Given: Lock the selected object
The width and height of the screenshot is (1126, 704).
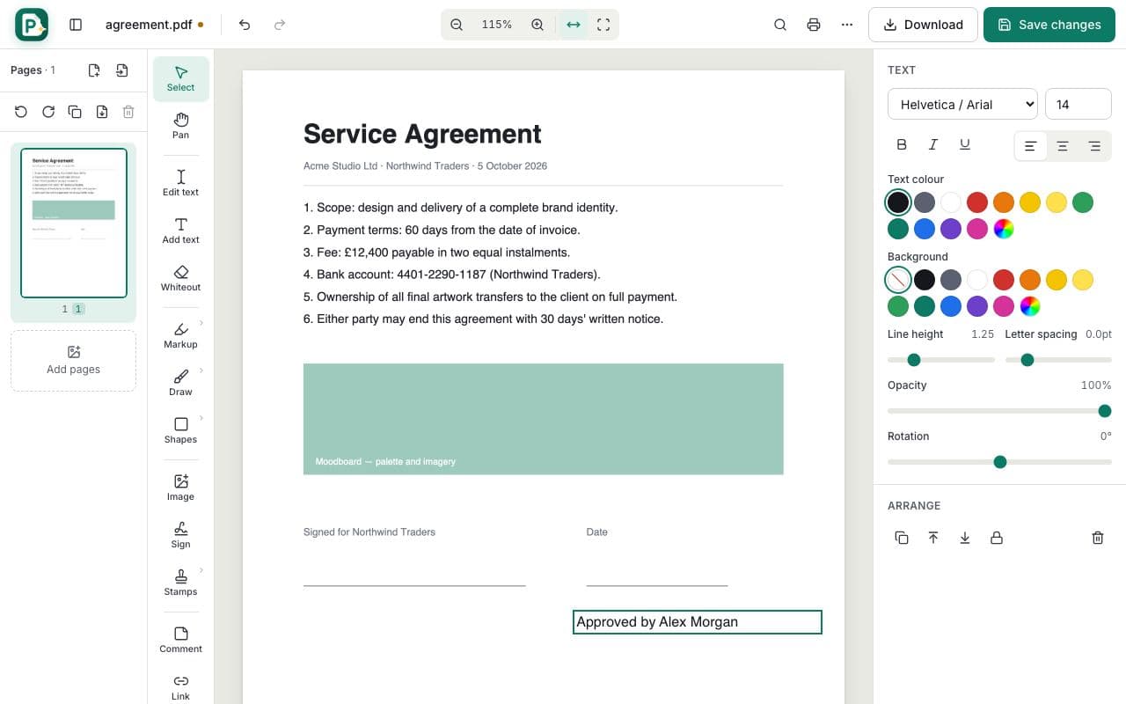Looking at the screenshot, I should [x=997, y=538].
